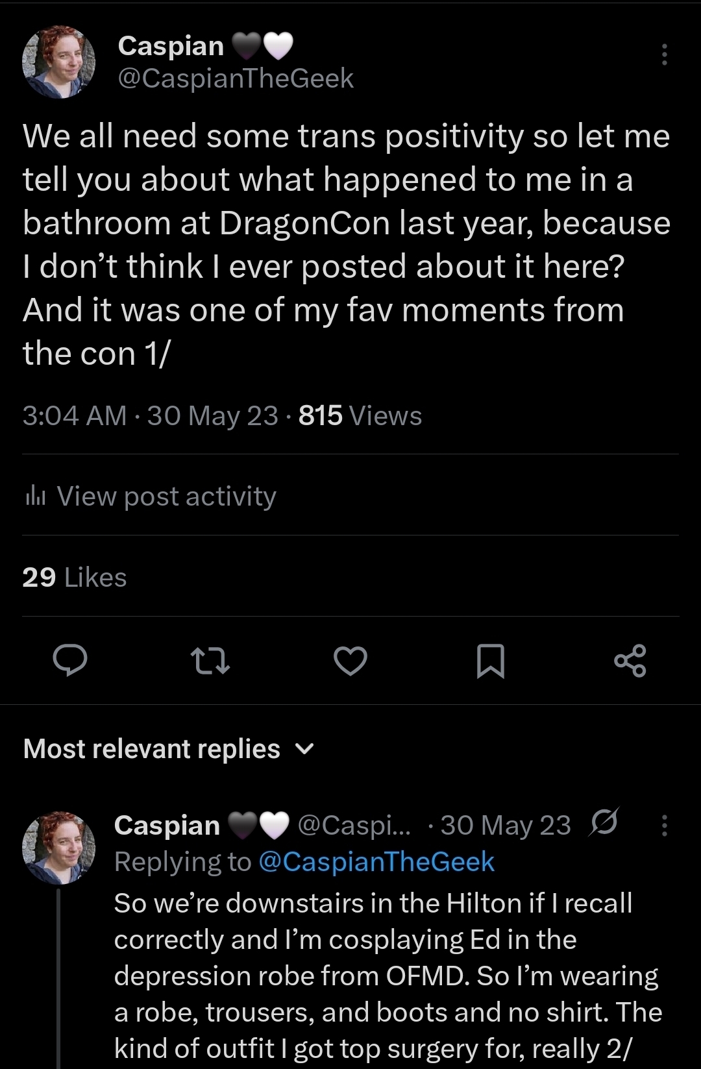Tap the repost arrows icon

click(x=210, y=661)
